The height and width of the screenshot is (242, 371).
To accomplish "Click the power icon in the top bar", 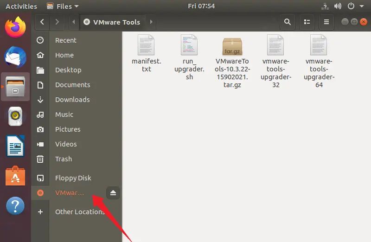I will pyautogui.click(x=351, y=6).
